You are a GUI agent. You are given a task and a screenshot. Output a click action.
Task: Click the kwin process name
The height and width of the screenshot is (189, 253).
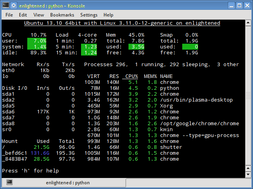[166, 130]
